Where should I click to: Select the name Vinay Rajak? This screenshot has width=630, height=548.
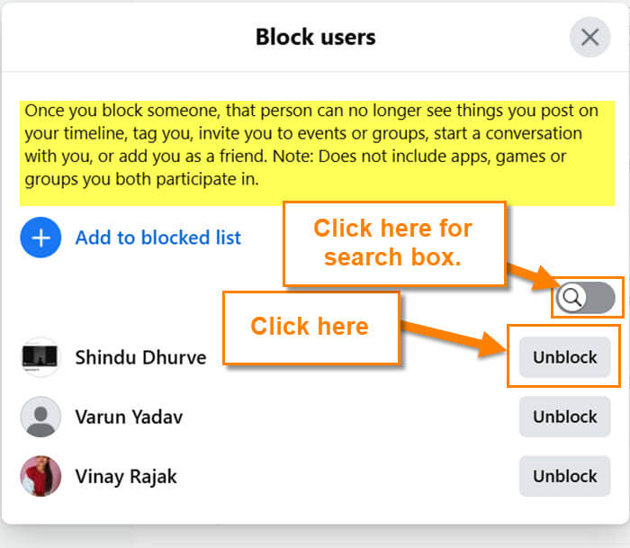coord(126,477)
